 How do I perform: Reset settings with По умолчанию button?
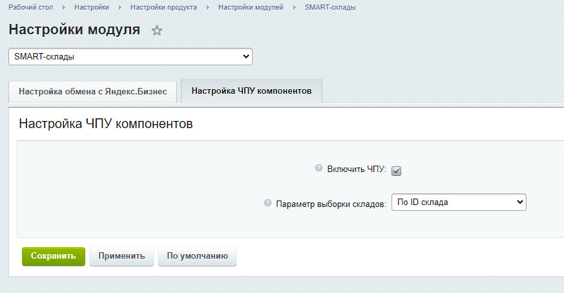pyautogui.click(x=197, y=256)
